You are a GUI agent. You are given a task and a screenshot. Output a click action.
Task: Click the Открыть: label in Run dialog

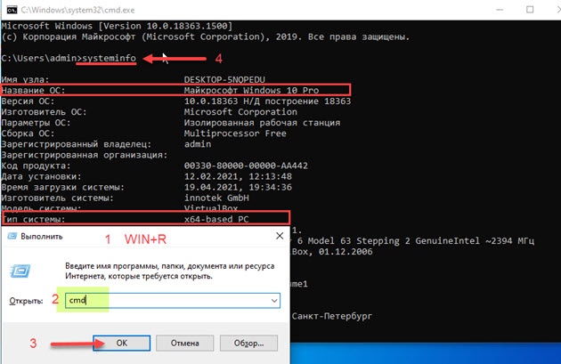coord(26,301)
